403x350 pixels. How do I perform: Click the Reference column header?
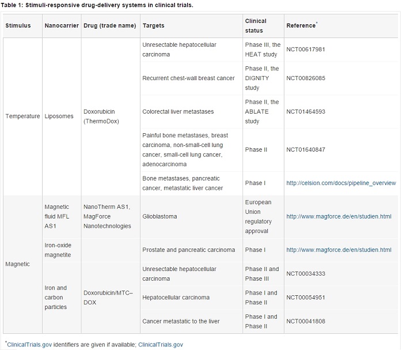302,25
